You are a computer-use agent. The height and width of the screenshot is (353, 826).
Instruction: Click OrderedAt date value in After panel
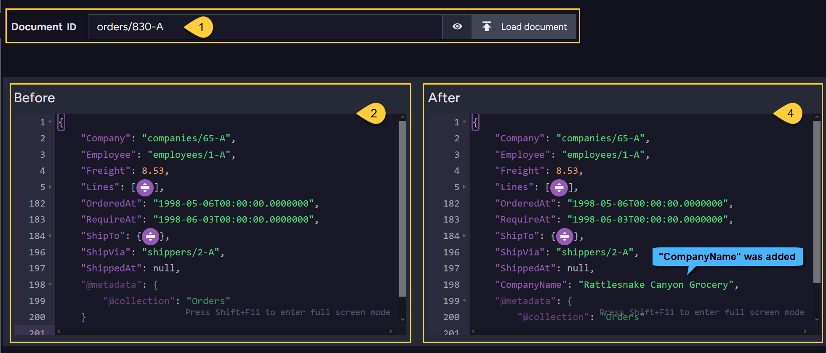point(648,204)
